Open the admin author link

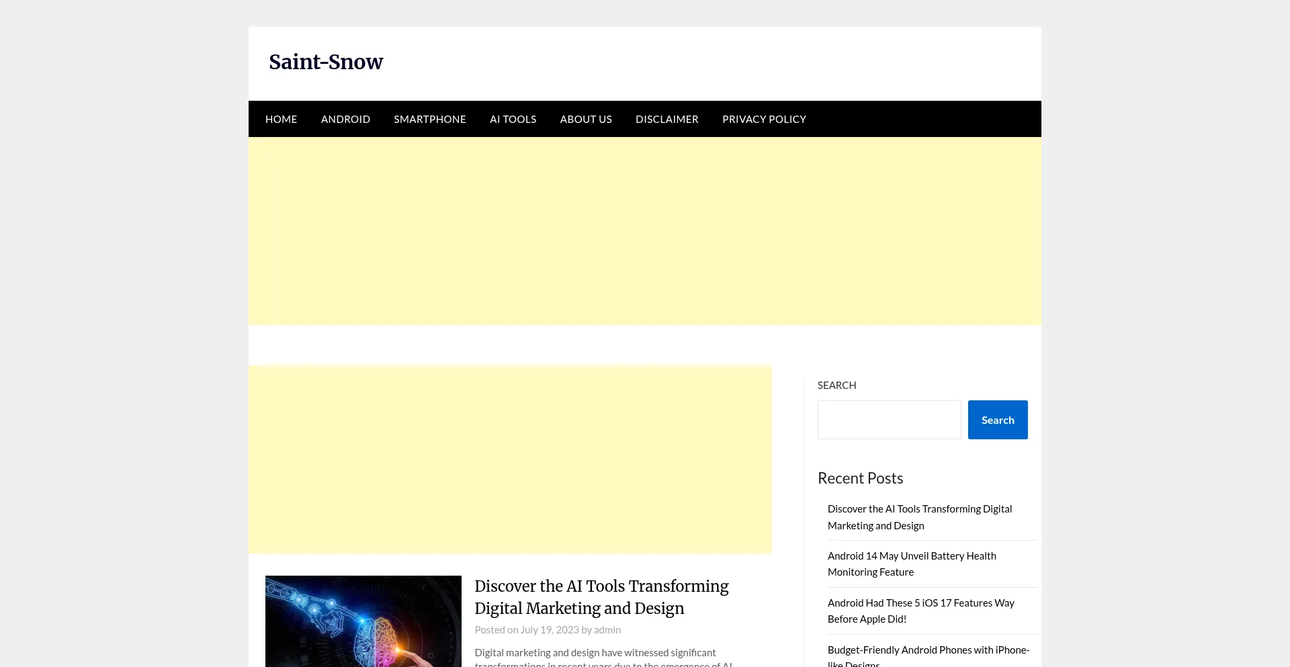click(x=607, y=630)
